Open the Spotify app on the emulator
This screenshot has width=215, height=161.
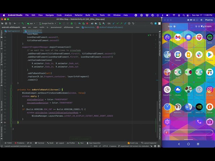coord(210,37)
